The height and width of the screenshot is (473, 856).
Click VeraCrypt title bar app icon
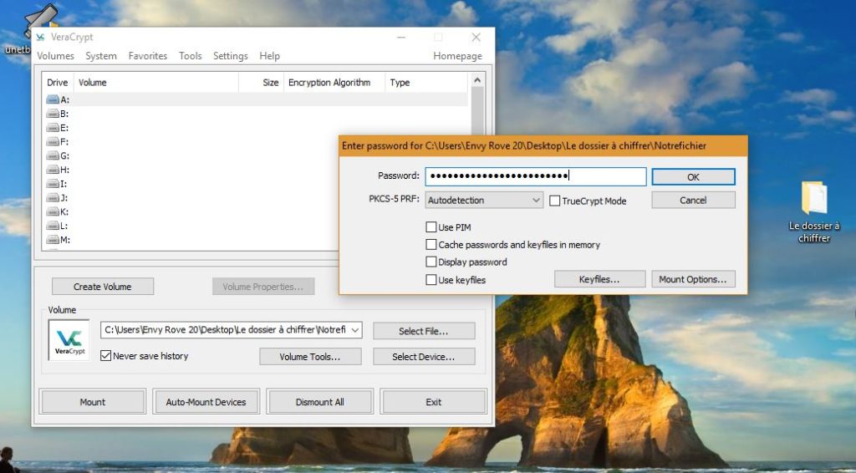42,38
